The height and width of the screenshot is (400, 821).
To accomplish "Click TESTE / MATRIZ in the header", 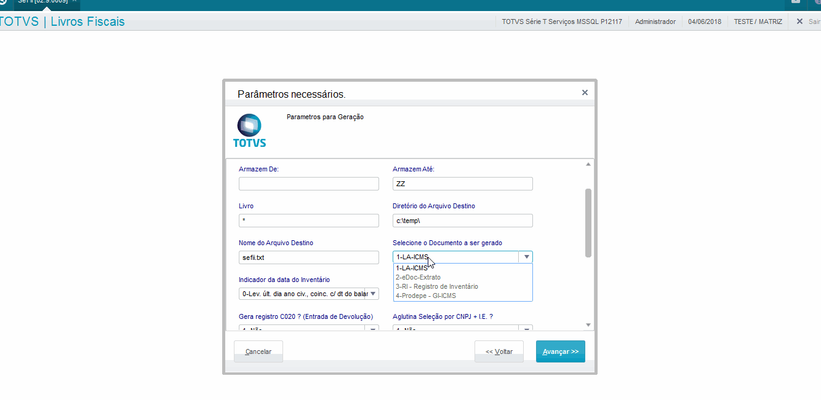I will click(x=758, y=22).
